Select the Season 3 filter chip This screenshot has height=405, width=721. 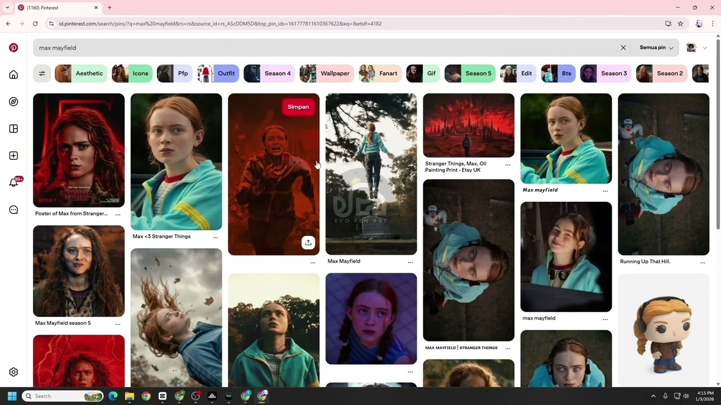[606, 73]
